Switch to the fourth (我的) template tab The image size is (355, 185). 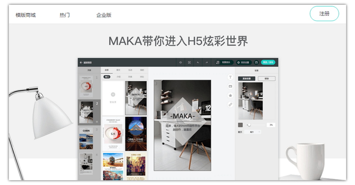[142, 70]
